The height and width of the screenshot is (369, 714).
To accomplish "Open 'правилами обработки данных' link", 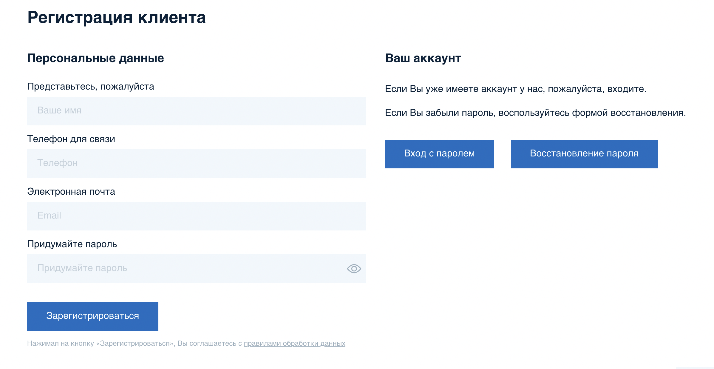I will click(x=294, y=343).
